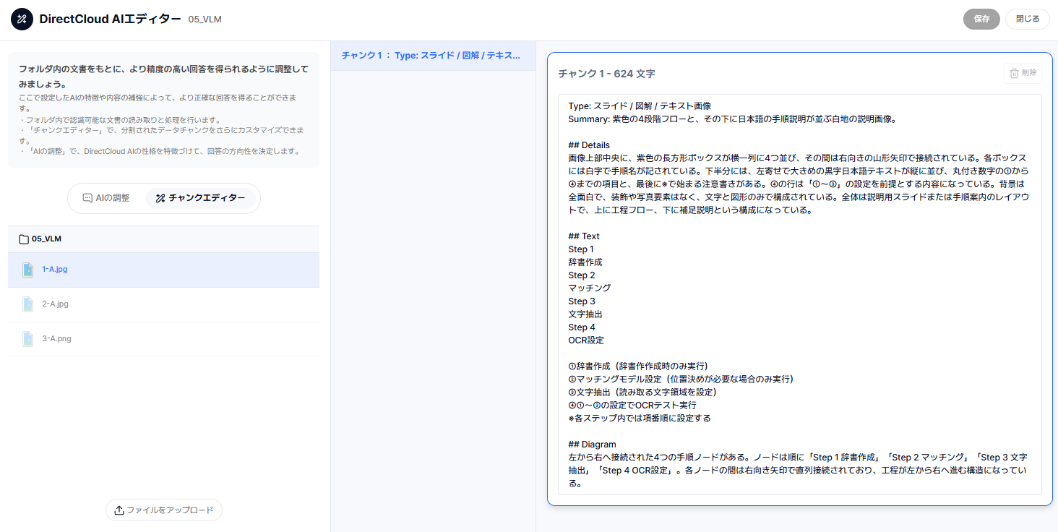Click the 05_VLM folder icon

pyautogui.click(x=24, y=239)
